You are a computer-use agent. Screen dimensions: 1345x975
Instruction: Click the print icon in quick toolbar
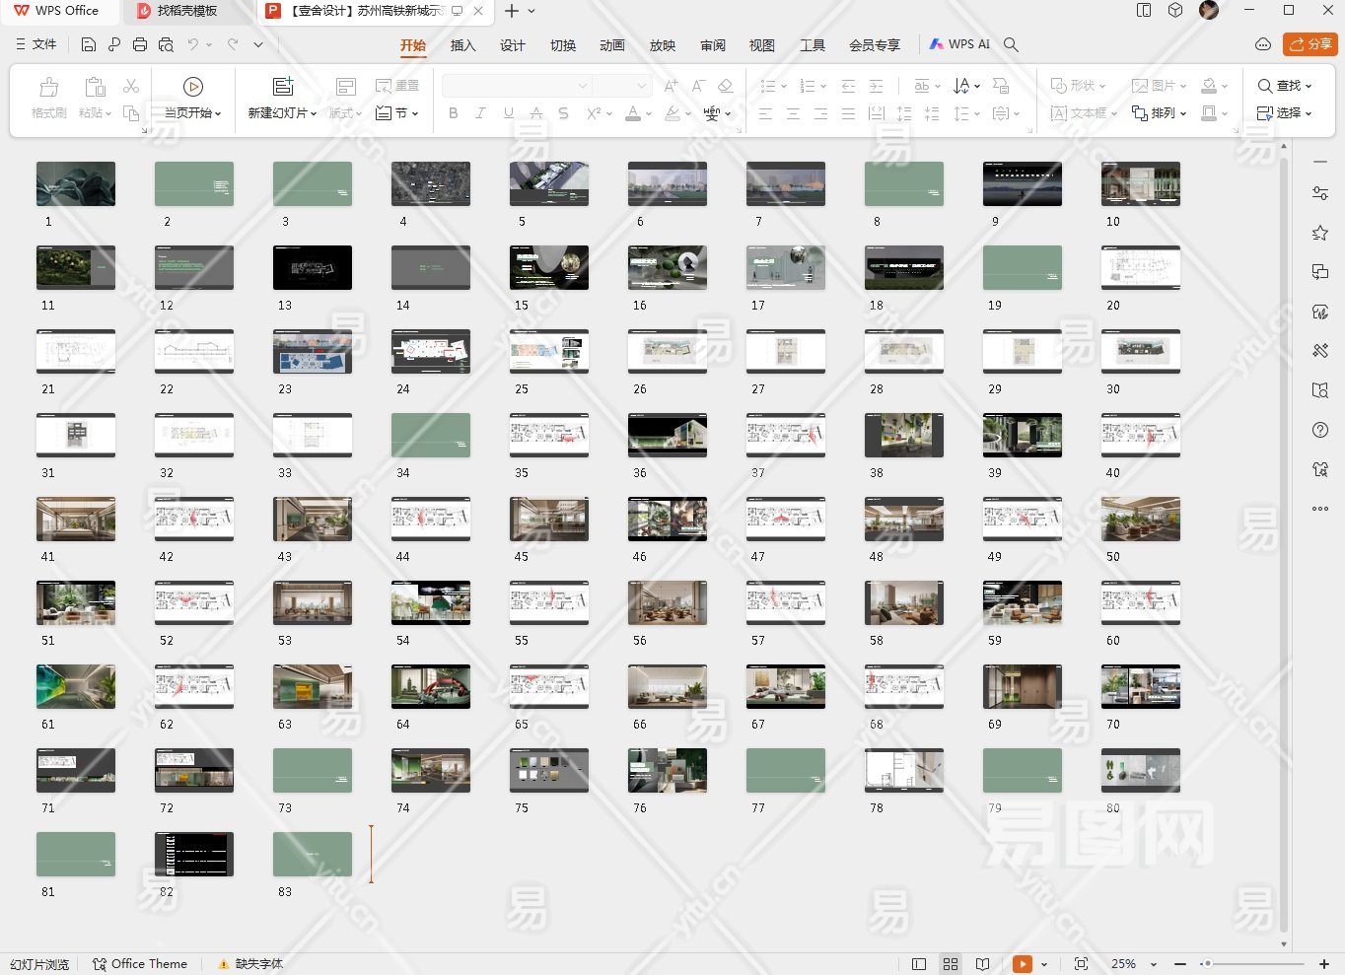tap(140, 44)
